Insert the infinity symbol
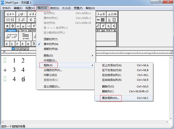 18,26
